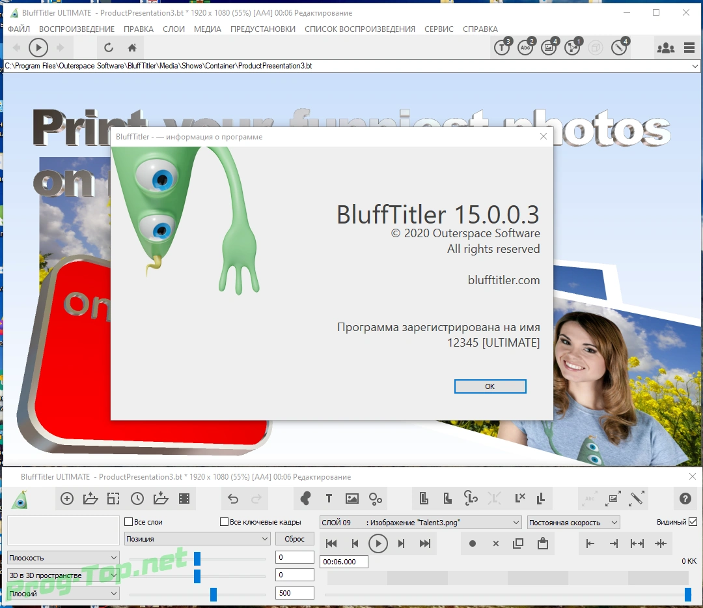The image size is (703, 608).
Task: Click the delete keyframe X button
Action: click(x=496, y=543)
